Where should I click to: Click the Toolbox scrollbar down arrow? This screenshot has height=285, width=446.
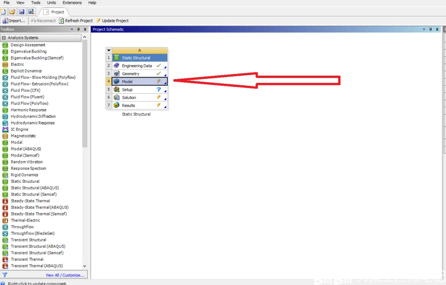[85, 266]
